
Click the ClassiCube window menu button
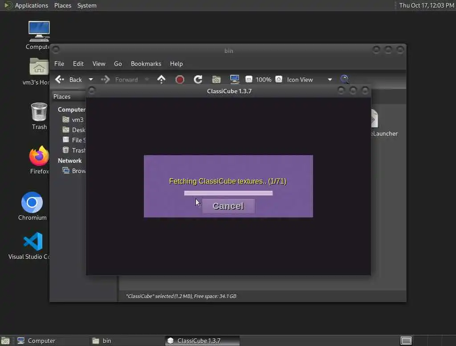click(x=92, y=91)
